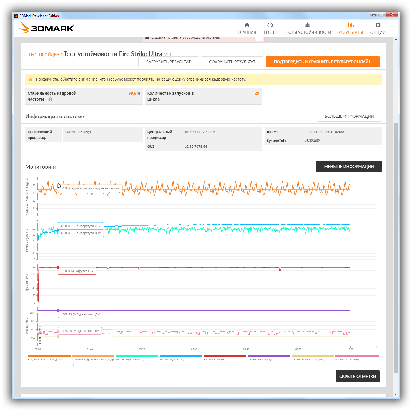Select the tests speedometer icon
Viewport: 412px width, 411px height.
(270, 25)
